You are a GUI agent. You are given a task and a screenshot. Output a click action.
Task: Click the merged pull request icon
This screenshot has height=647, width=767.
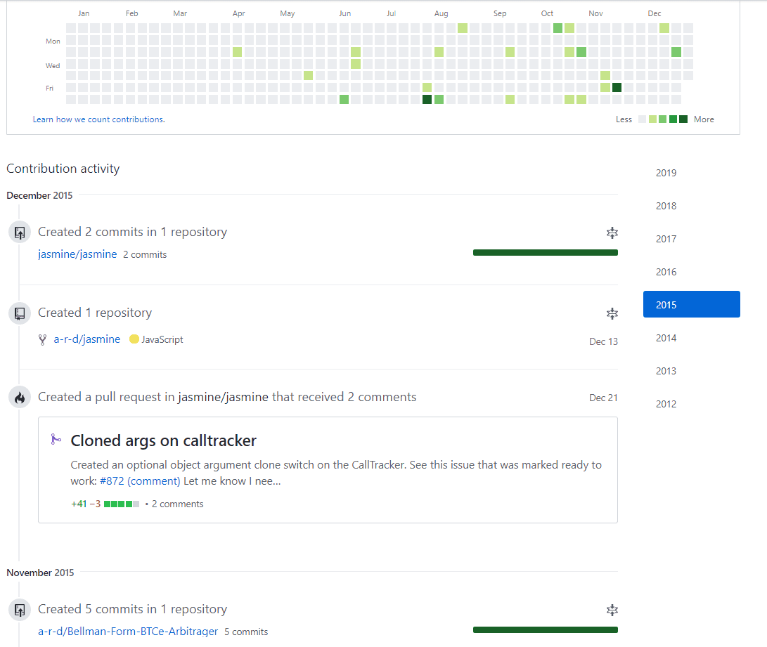(x=56, y=440)
